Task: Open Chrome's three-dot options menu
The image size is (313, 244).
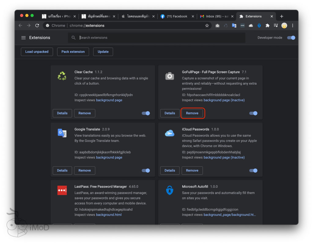Action: coord(293,26)
